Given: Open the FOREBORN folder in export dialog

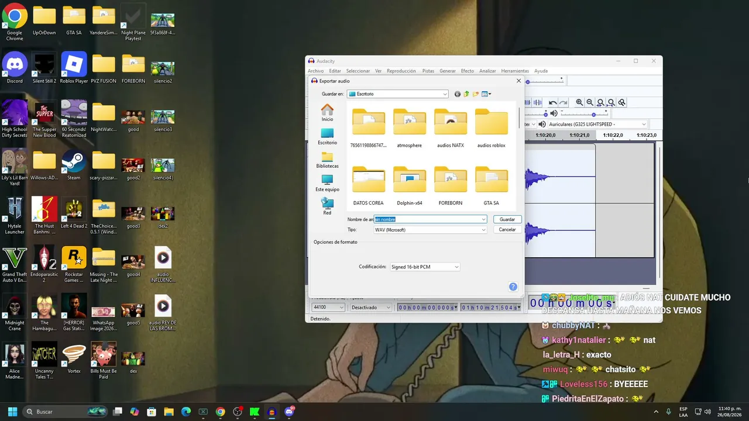Looking at the screenshot, I should (451, 186).
